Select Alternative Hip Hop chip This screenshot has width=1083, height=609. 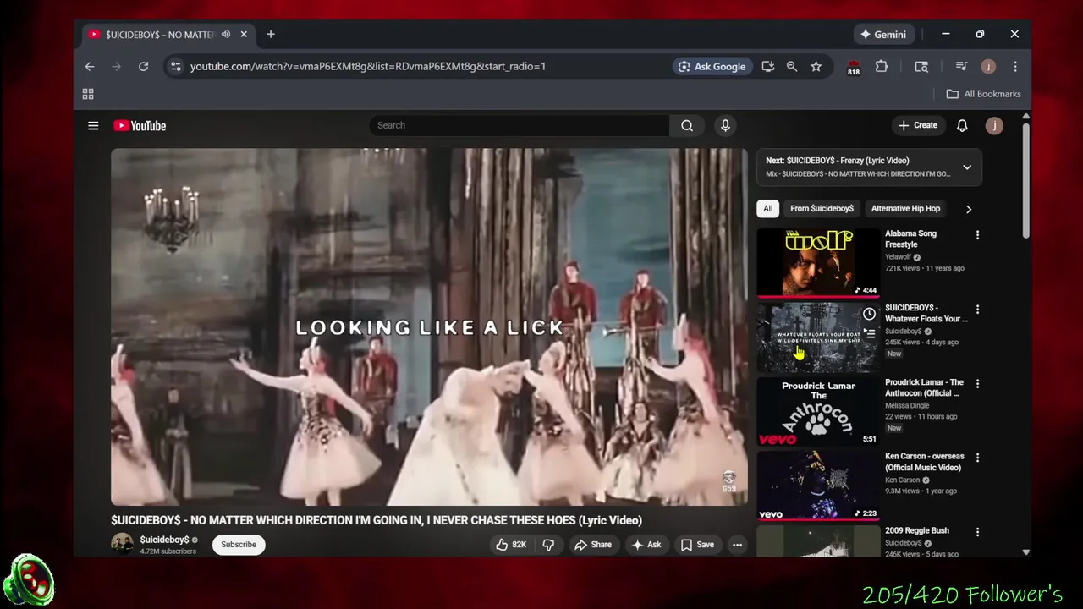(905, 208)
